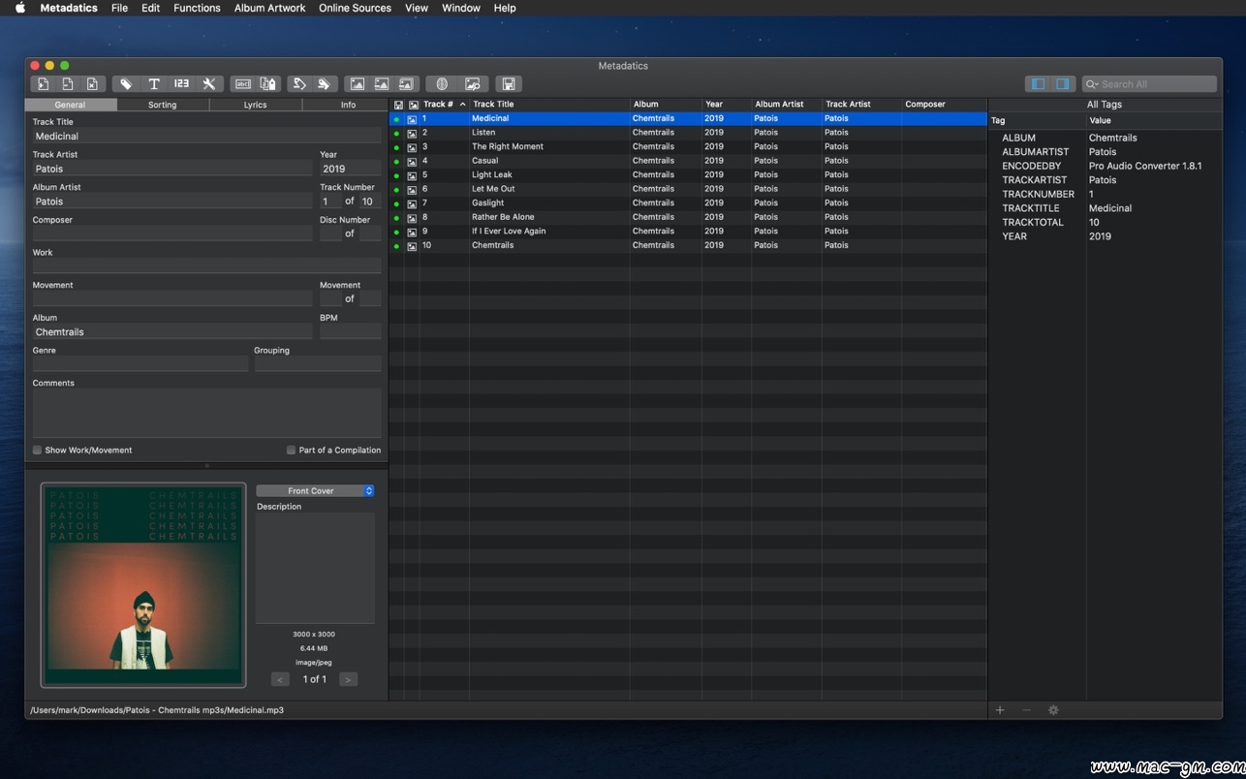Click the tag label toolbar icon
1246x779 pixels.
(x=126, y=84)
